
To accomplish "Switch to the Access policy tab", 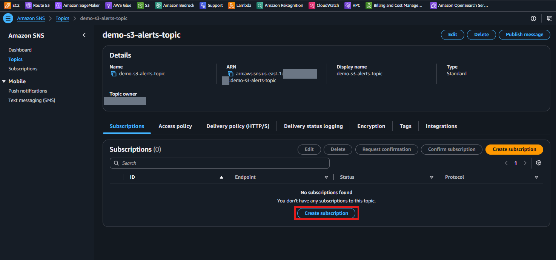I will tap(175, 126).
